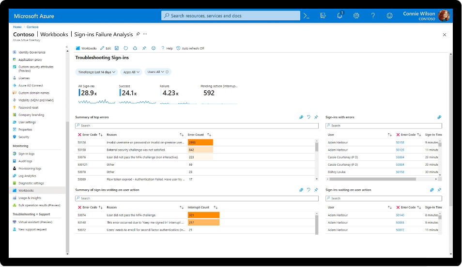
Task: Open Help in the workbook toolbar
Action: coord(167,48)
